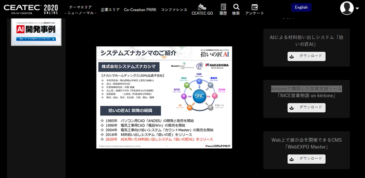Click download icon in WebEXPO Master card
The height and width of the screenshot is (178, 365).
pyautogui.click(x=292, y=159)
